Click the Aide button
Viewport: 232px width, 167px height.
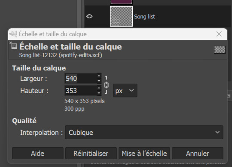[38, 153]
